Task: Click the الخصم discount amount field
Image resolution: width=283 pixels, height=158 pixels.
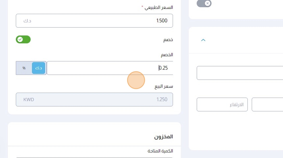Action: [110, 68]
